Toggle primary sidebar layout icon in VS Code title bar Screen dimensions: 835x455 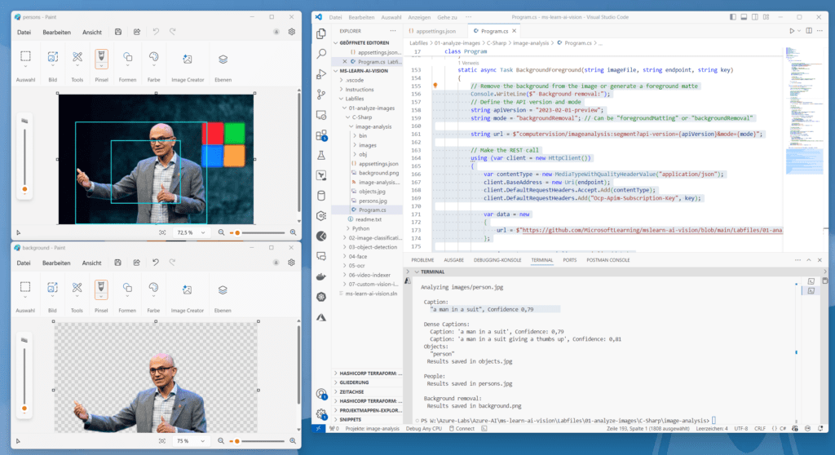point(733,17)
